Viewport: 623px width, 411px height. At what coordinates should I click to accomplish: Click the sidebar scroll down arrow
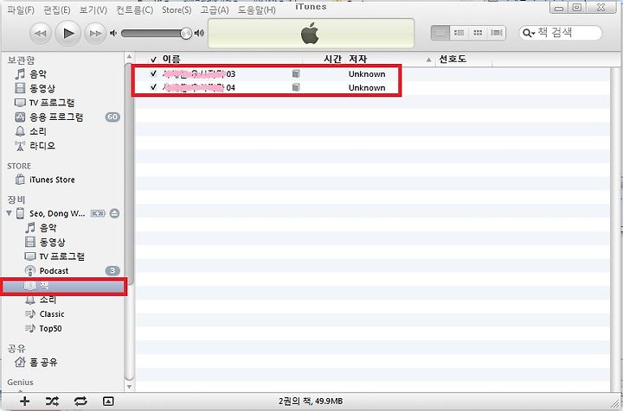point(129,387)
